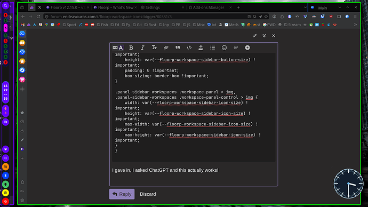Insert a hyperlink in the reply
This screenshot has width=368, height=207.
(166, 47)
